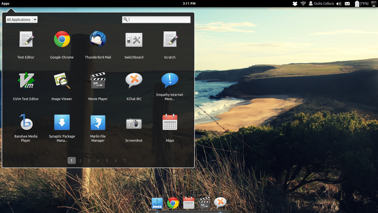This screenshot has height=213, width=378.
Task: Open the Thunderbird Mail icon
Action: point(98,39)
